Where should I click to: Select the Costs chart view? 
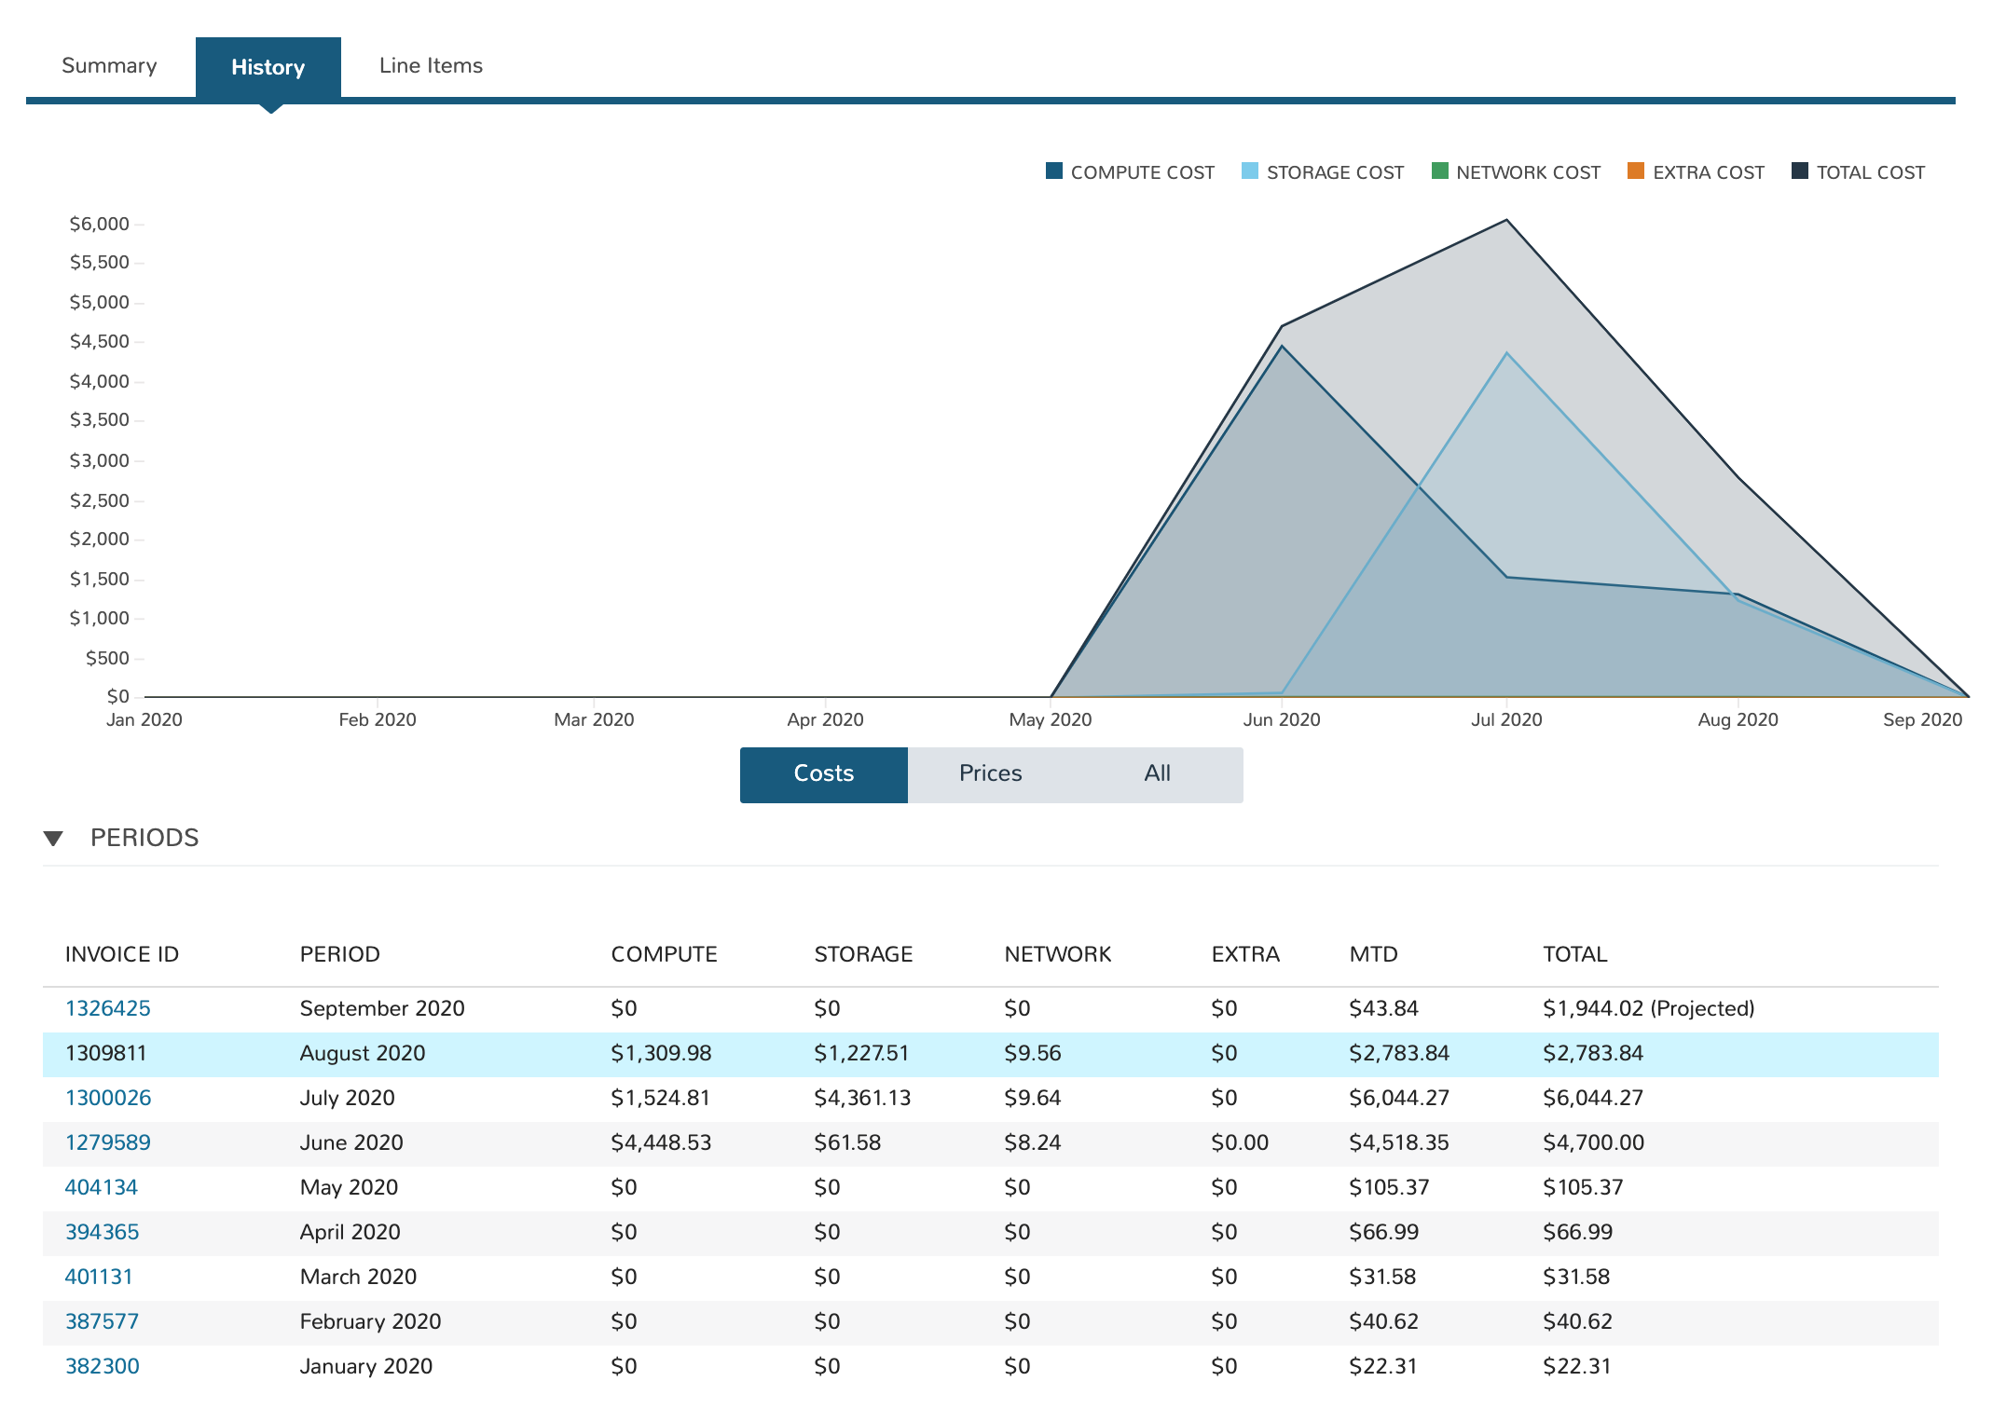point(823,774)
